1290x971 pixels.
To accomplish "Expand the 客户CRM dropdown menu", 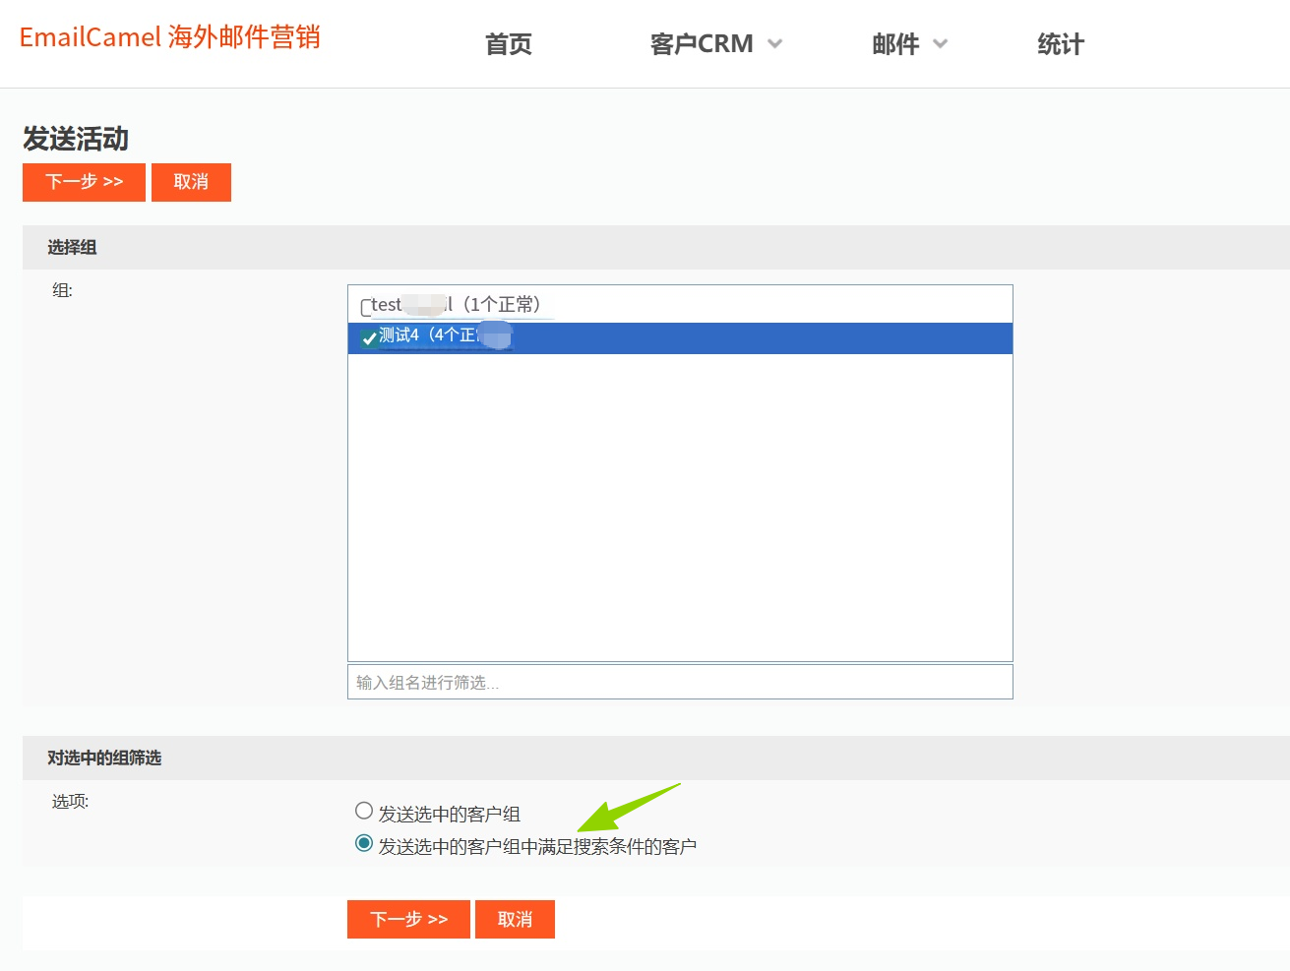I will coord(703,43).
